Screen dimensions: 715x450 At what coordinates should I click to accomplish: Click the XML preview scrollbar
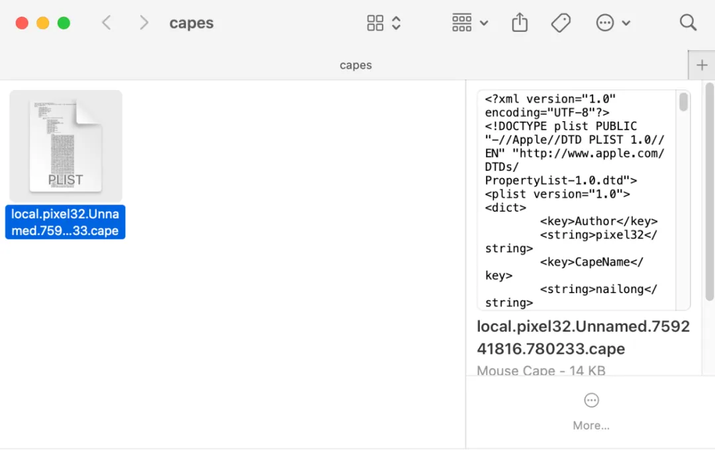point(683,102)
